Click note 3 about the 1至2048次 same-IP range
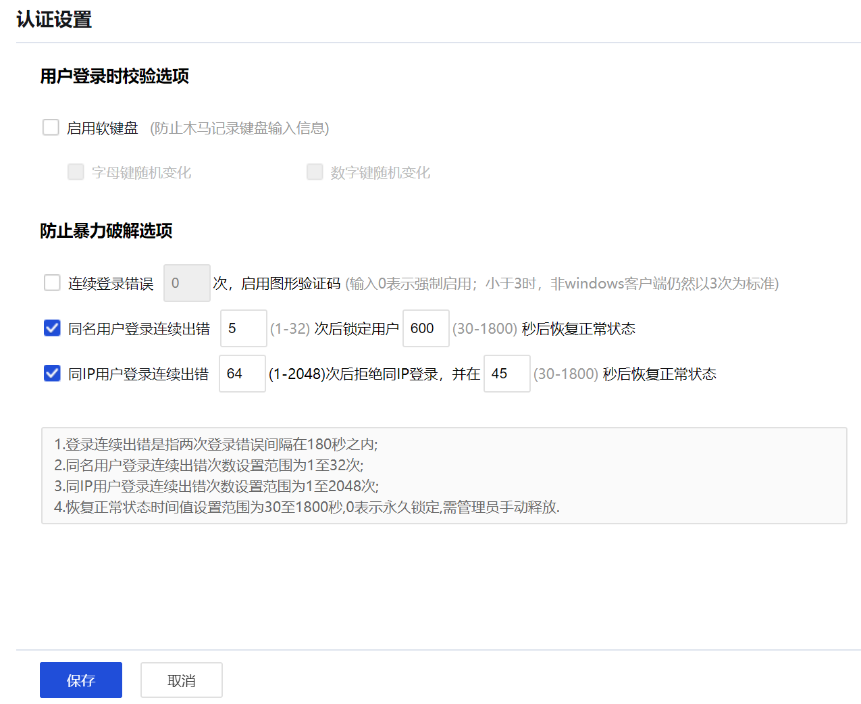The image size is (861, 704). 216,486
